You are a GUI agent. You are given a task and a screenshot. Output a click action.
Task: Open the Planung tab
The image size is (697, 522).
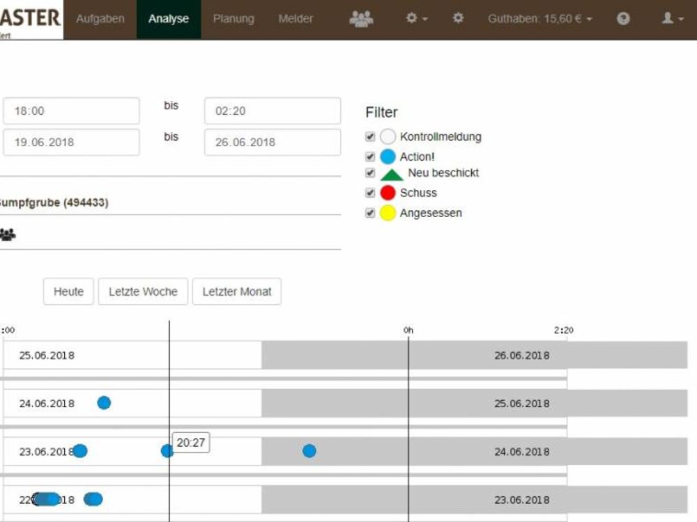click(233, 19)
